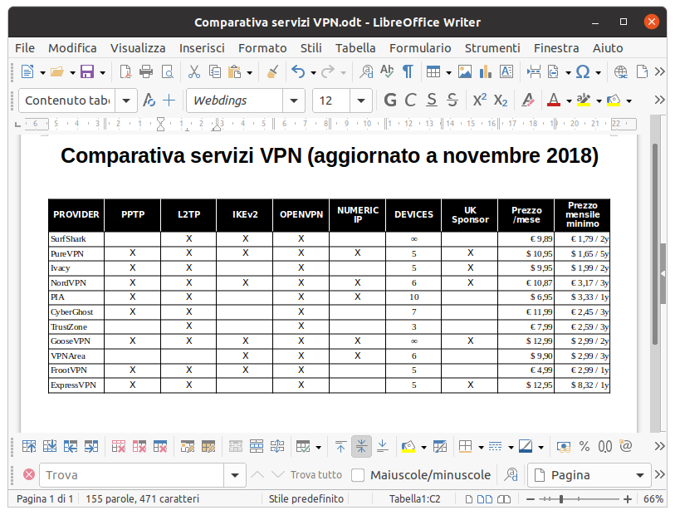Click the Print icon

click(146, 71)
